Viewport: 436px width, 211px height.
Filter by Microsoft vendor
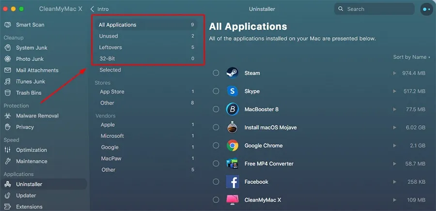tap(146, 136)
